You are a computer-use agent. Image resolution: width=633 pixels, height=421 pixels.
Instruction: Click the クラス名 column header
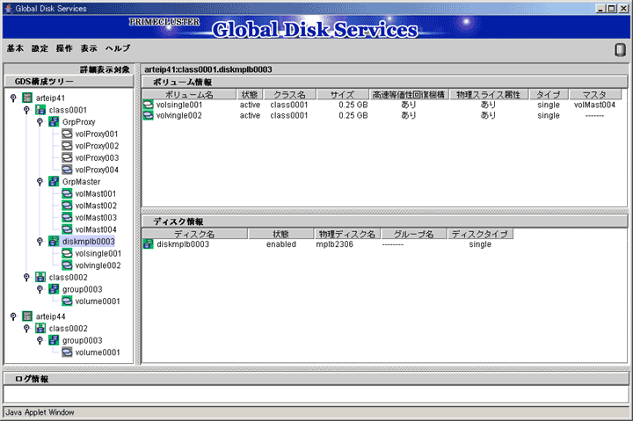point(289,94)
